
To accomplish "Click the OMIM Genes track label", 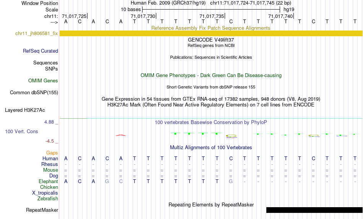I will [x=43, y=81].
